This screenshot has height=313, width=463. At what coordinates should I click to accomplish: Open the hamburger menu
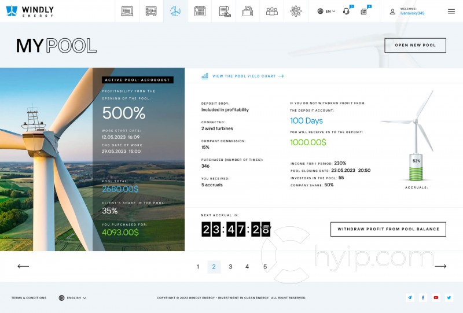[x=451, y=12]
